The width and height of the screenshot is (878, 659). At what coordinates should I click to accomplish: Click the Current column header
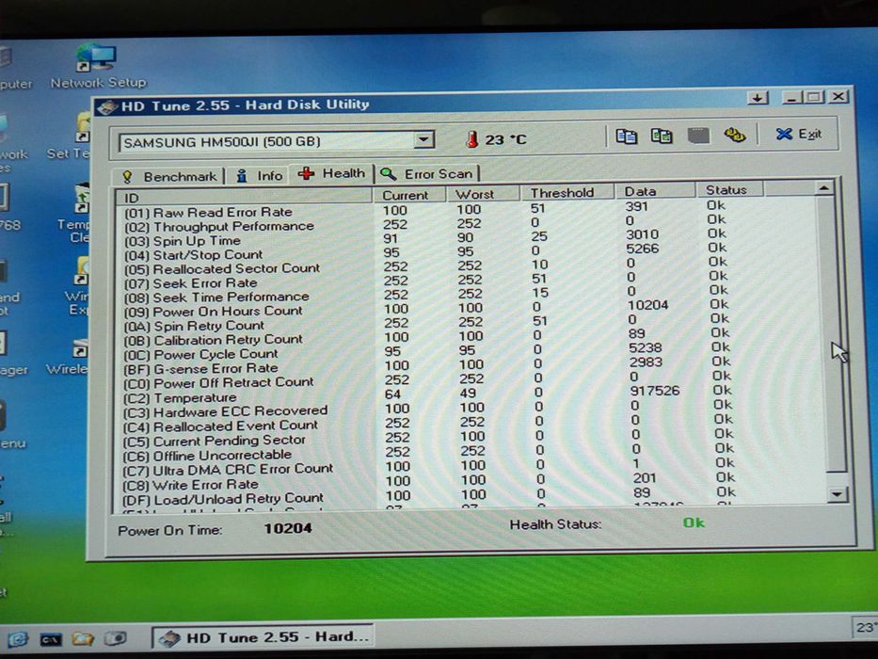pyautogui.click(x=408, y=195)
